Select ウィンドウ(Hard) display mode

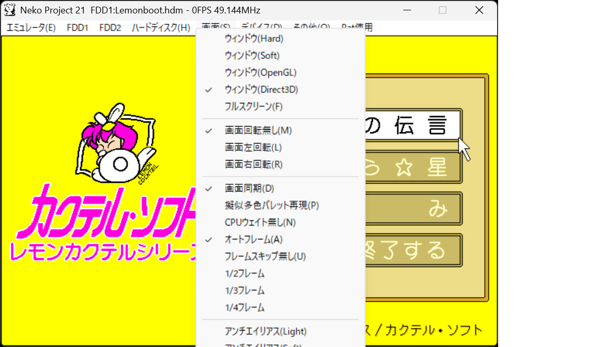tap(254, 39)
